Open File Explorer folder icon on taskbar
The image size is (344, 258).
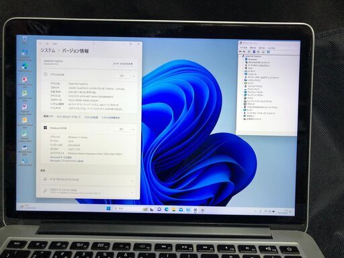tap(174, 210)
